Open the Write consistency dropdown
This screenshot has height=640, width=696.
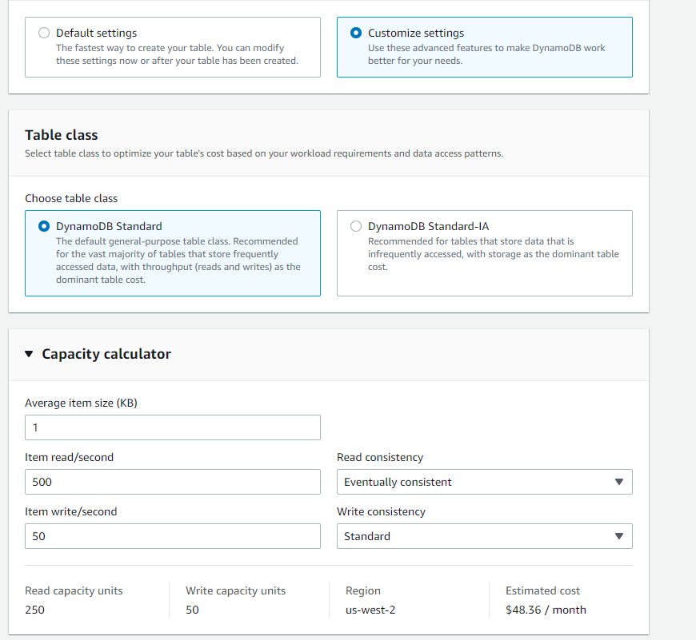click(484, 536)
